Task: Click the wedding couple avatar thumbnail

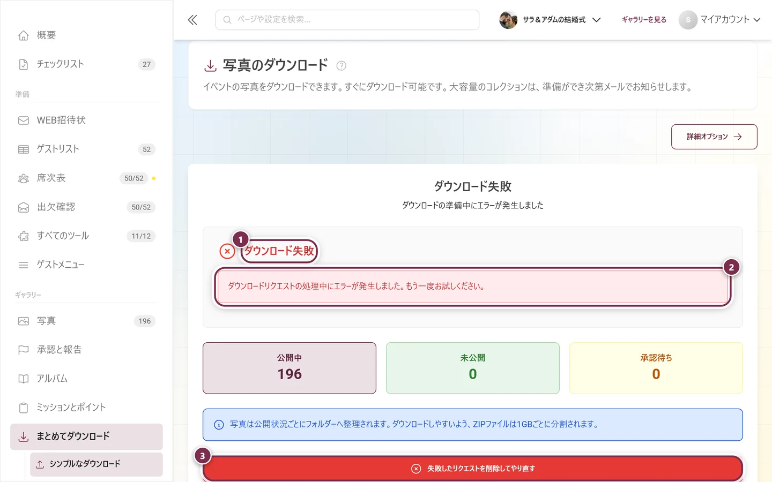Action: [508, 20]
